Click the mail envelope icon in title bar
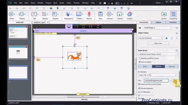The width and height of the screenshot is (188, 105). (105, 3)
